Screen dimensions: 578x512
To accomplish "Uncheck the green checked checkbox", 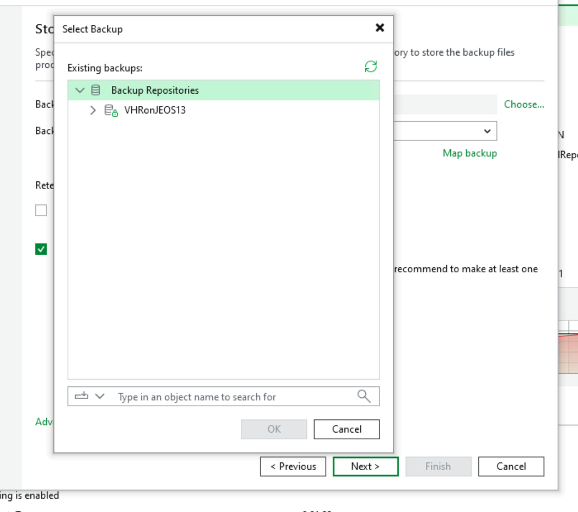I will [41, 249].
